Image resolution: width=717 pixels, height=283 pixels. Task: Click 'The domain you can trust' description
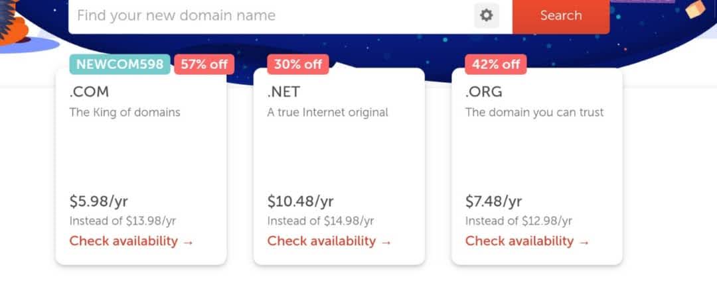coord(534,112)
